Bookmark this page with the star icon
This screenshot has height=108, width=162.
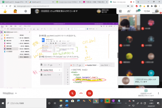[132, 6]
